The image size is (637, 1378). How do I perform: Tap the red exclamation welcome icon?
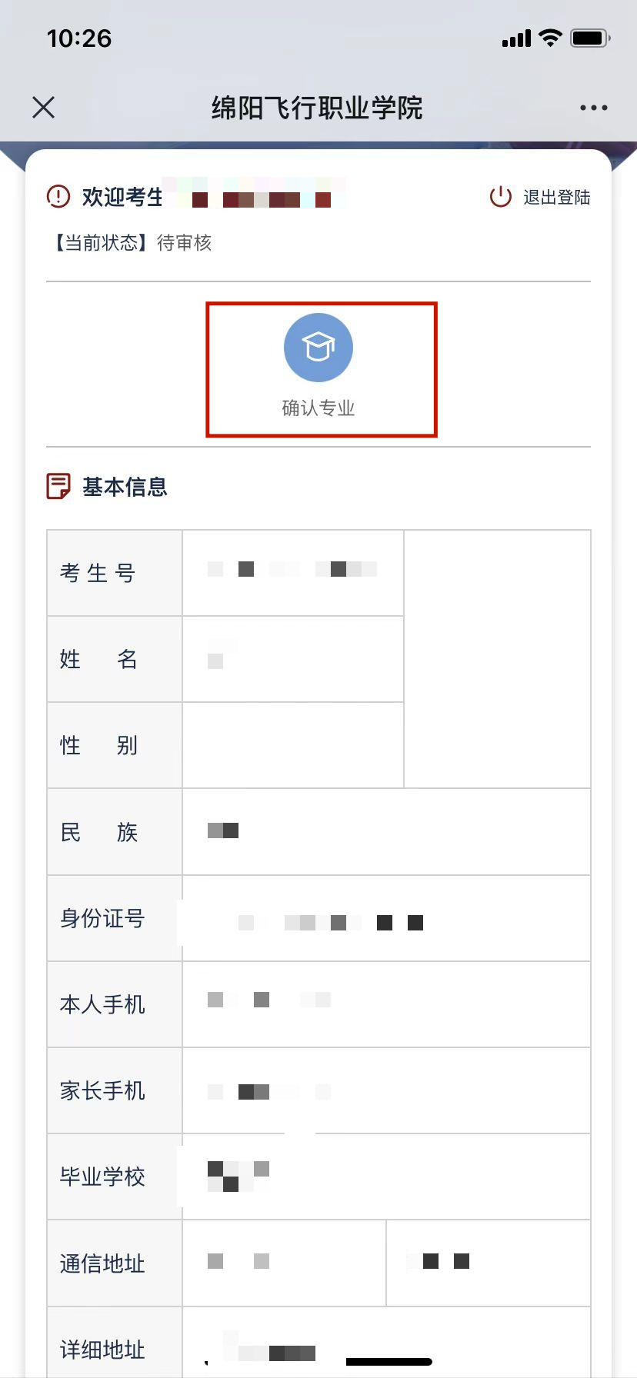click(x=58, y=197)
